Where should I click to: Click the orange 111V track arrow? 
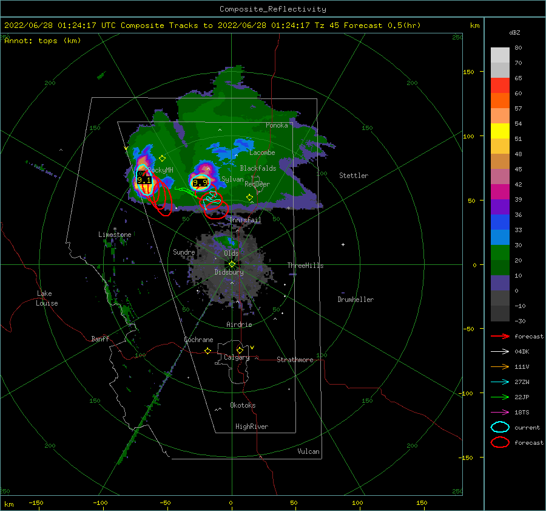click(500, 366)
